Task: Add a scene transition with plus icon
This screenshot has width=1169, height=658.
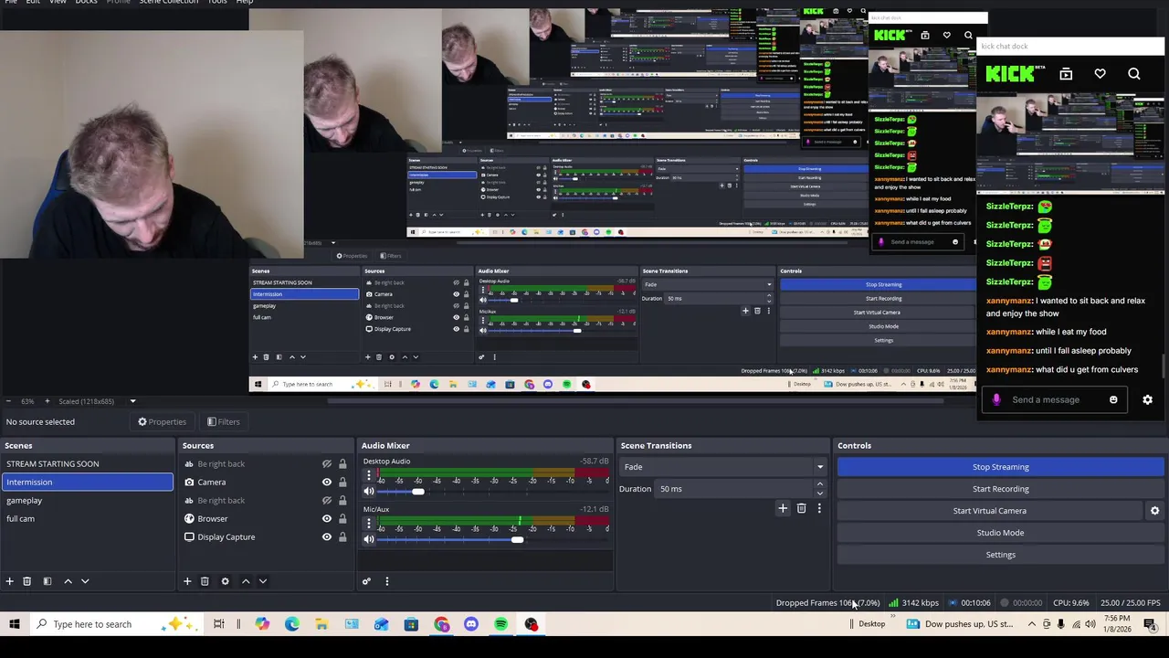Action: coord(783,508)
